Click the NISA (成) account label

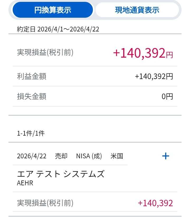click(x=89, y=156)
